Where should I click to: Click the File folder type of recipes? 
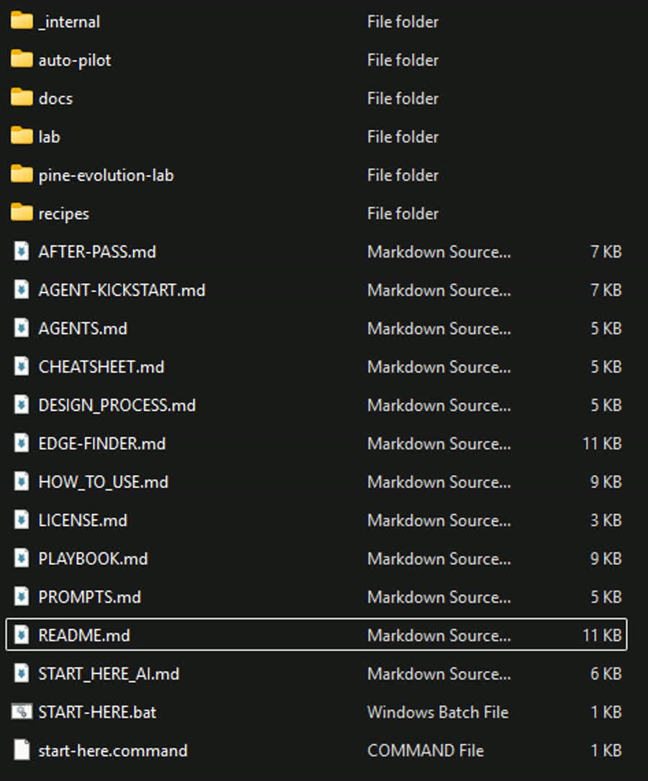403,213
